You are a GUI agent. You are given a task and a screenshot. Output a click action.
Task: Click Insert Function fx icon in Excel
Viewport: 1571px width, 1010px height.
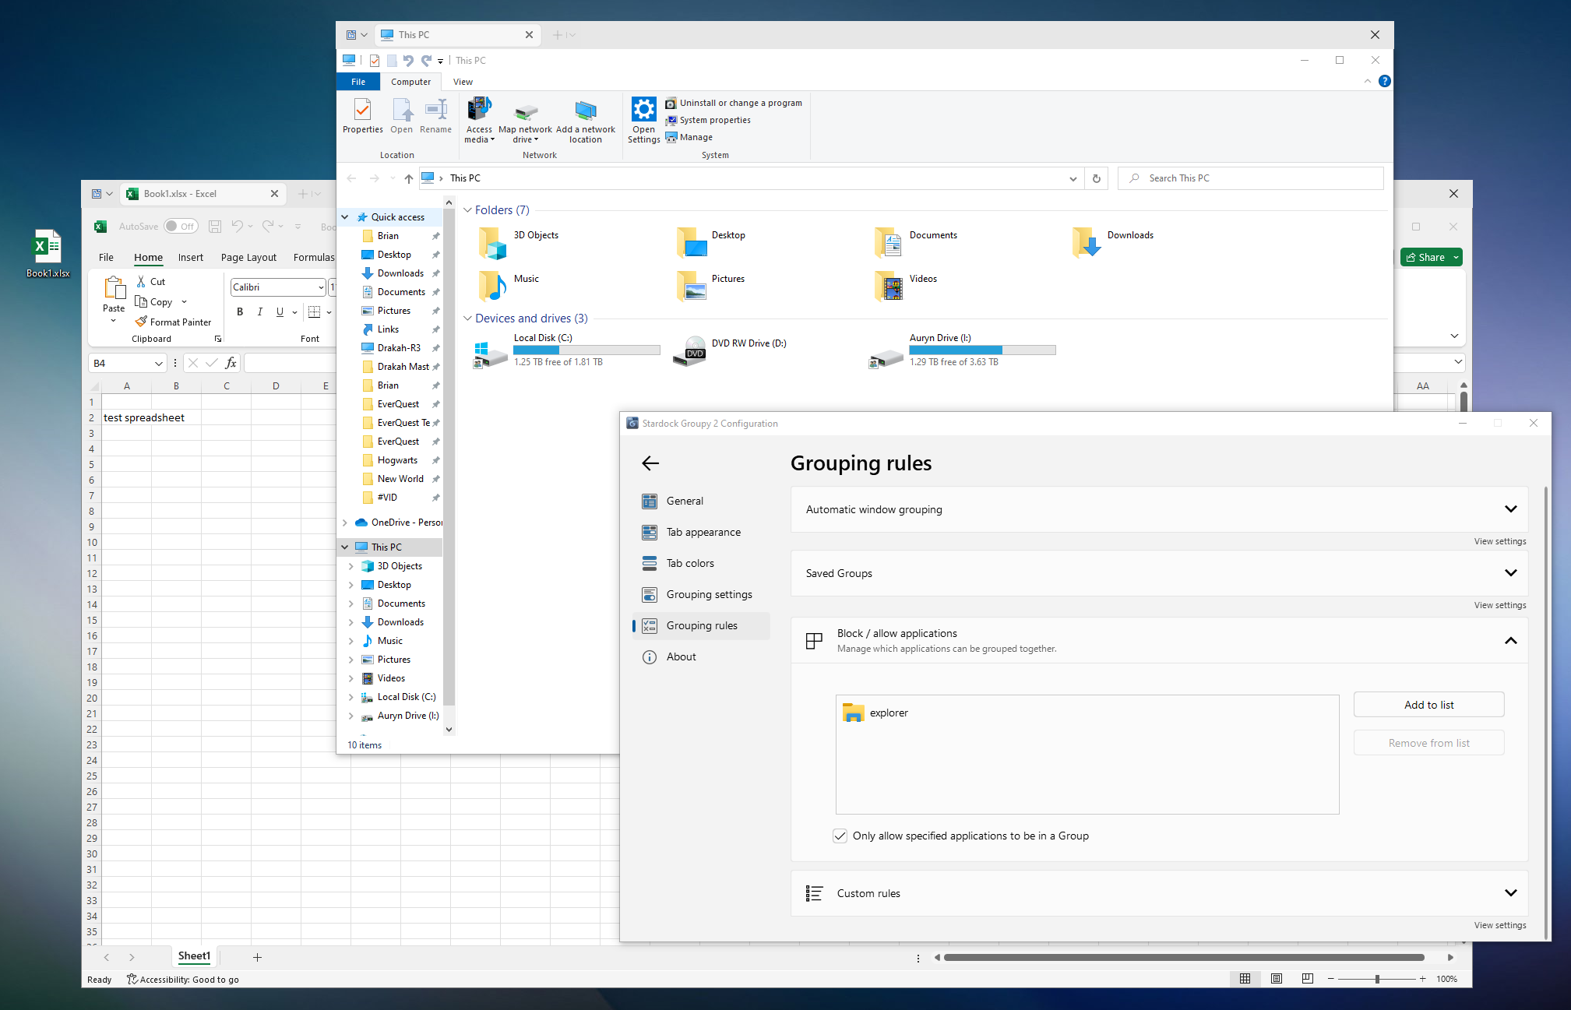tap(231, 364)
